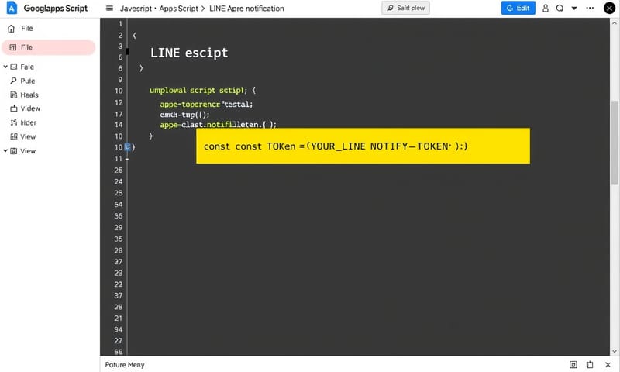Screen dimensions: 620x372
Task: Click the bottom panel clipboard icon
Action: click(x=590, y=364)
